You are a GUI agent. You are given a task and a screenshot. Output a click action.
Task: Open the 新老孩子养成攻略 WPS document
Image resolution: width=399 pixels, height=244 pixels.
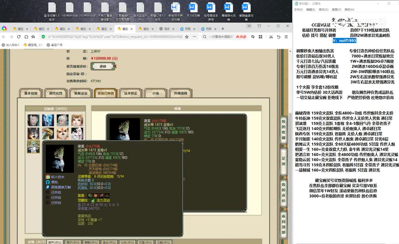pyautogui.click(x=175, y=12)
